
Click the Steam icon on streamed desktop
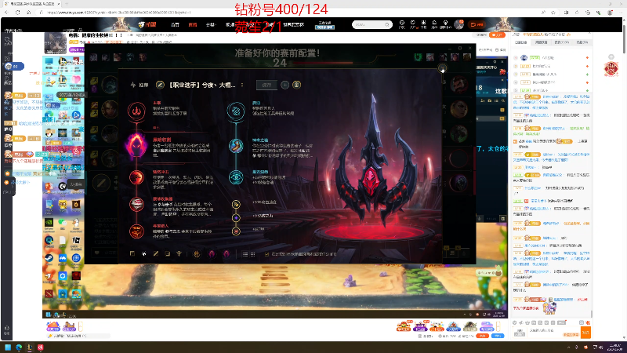point(49,258)
